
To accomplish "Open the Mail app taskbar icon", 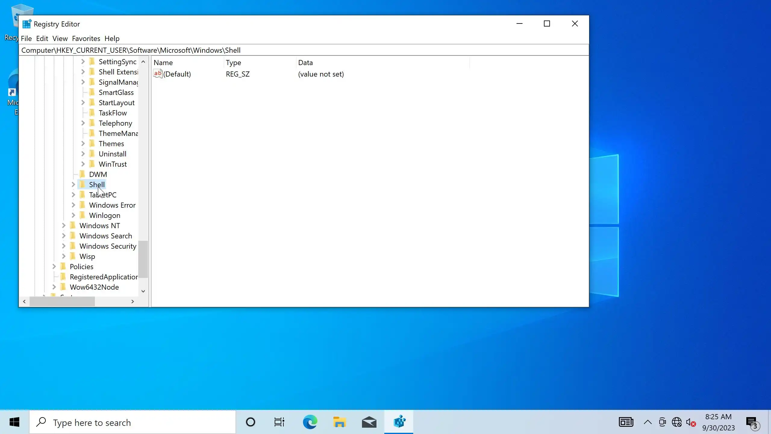I will click(x=369, y=422).
